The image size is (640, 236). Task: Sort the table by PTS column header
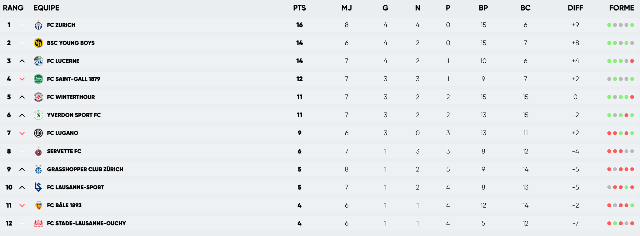(x=299, y=8)
